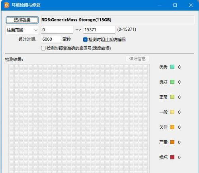The width and height of the screenshot is (199, 173).
Task: Click the 选择磁盘 button
Action: pyautogui.click(x=22, y=20)
